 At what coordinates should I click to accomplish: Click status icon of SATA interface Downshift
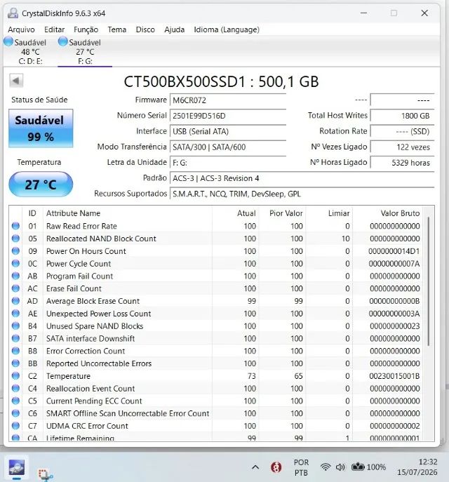pyautogui.click(x=15, y=338)
